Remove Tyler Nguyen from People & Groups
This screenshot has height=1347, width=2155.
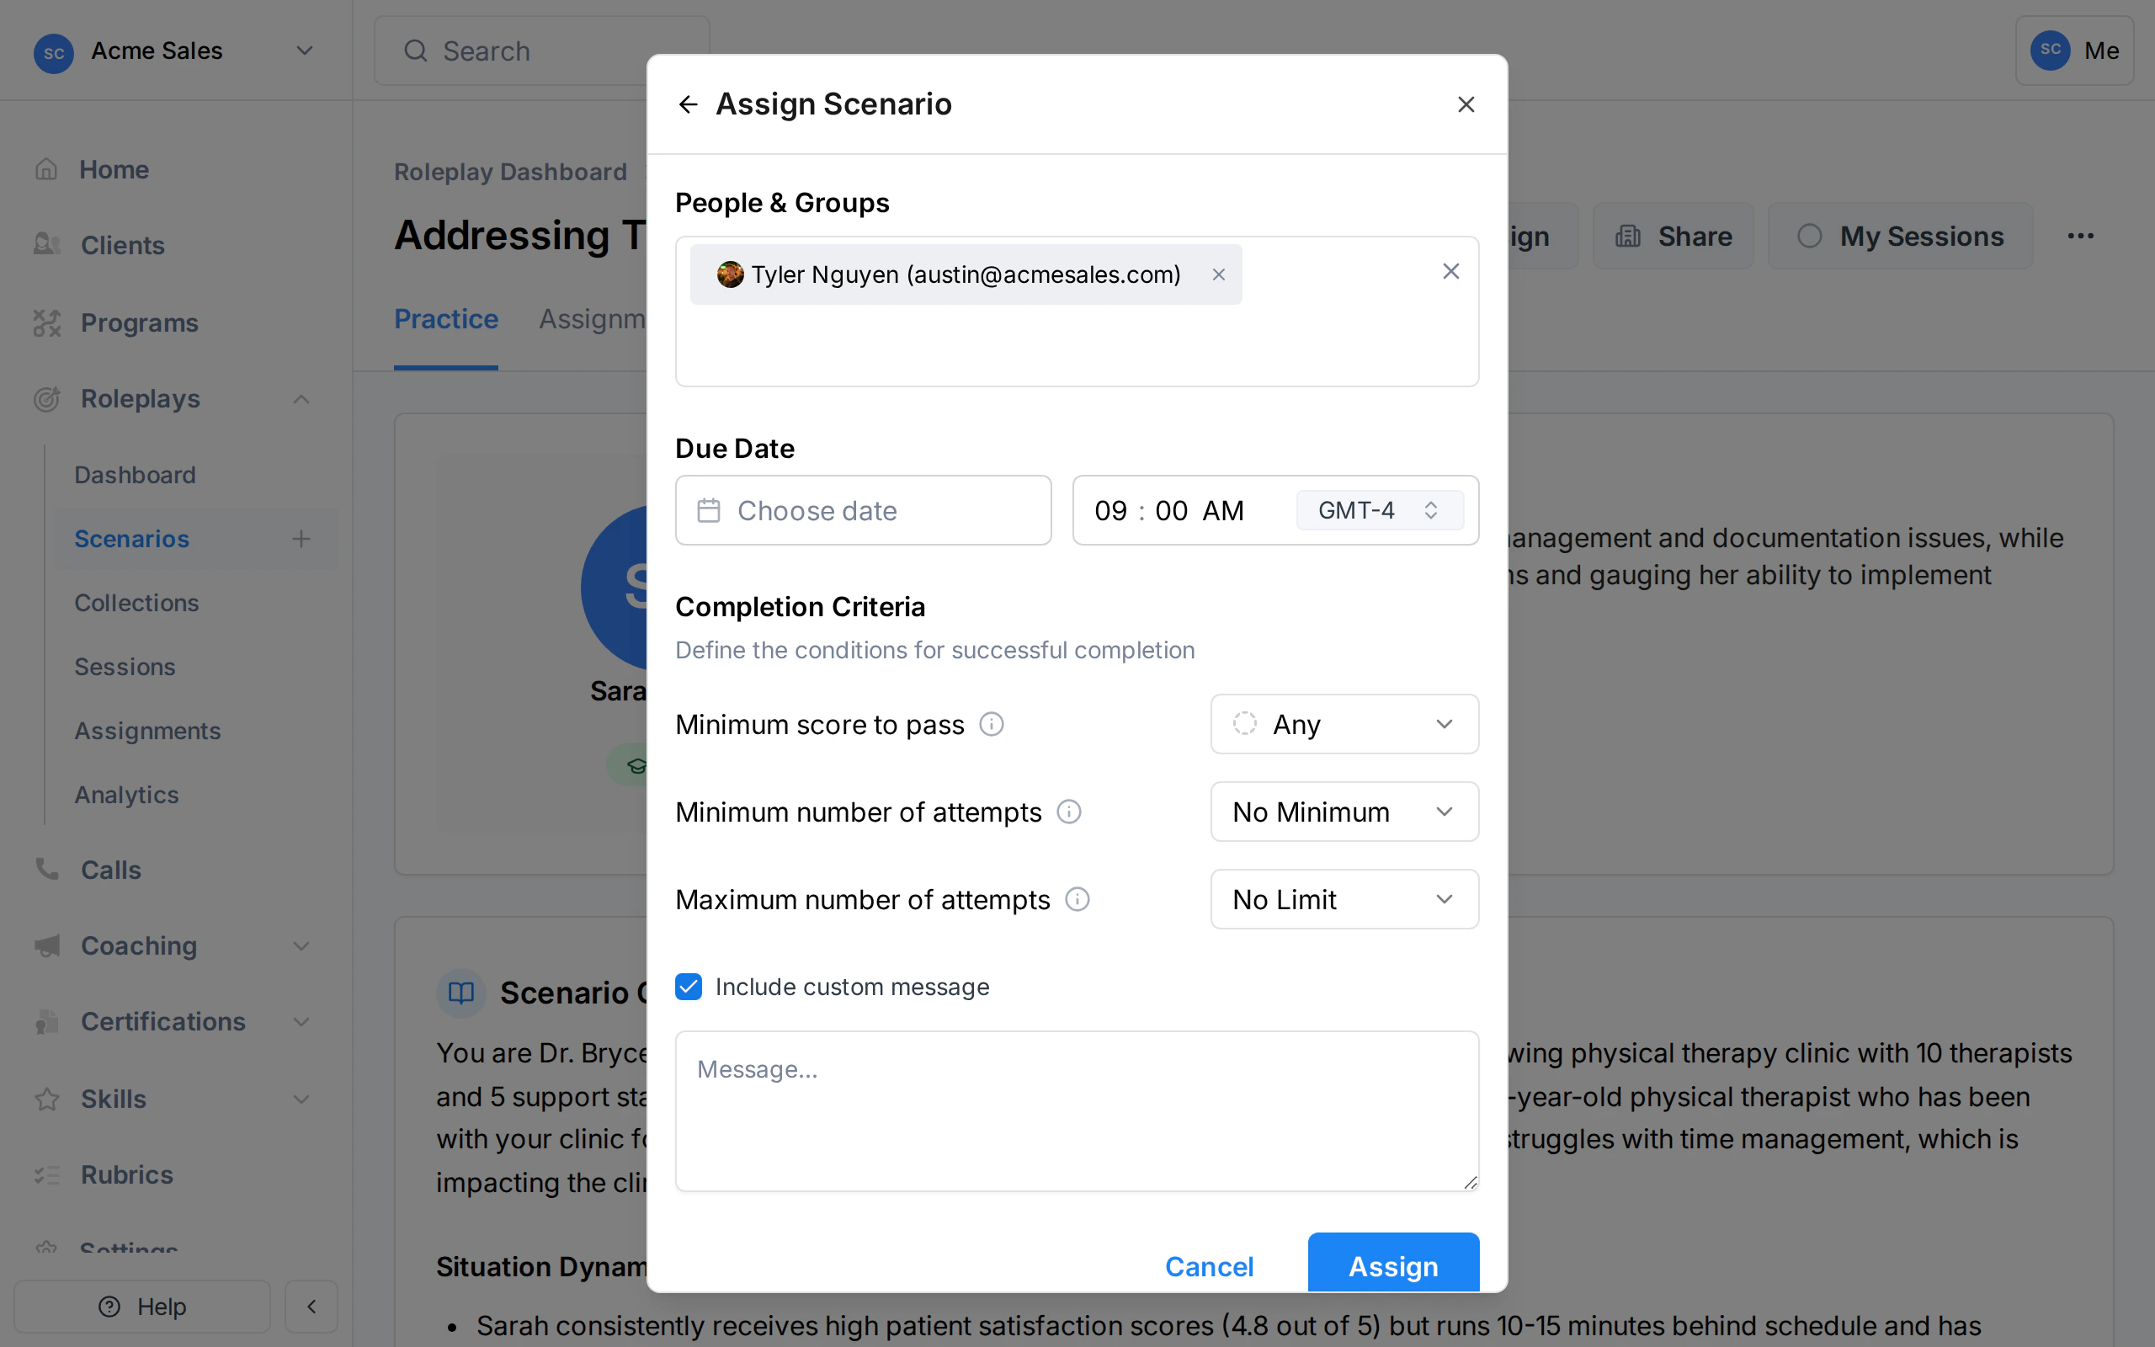1217,274
